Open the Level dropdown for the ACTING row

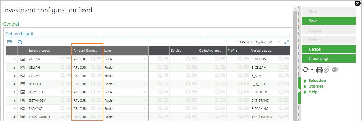(x=145, y=59)
